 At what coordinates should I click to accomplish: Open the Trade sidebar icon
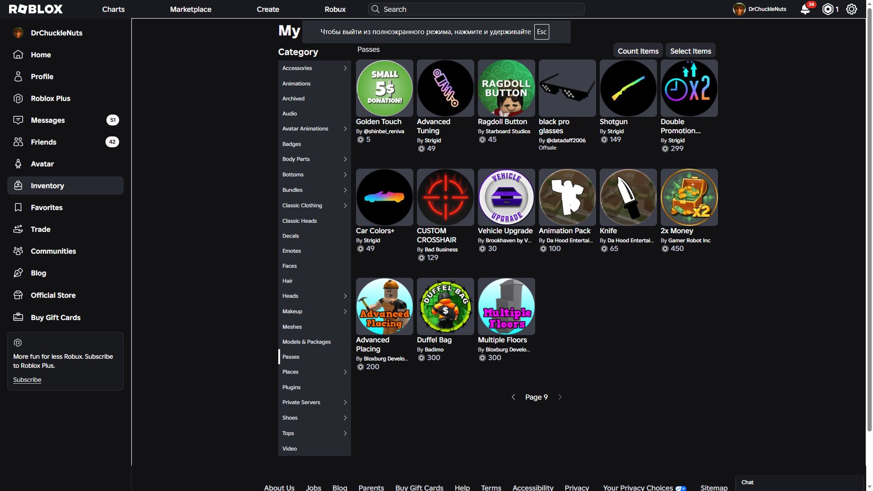coord(18,229)
